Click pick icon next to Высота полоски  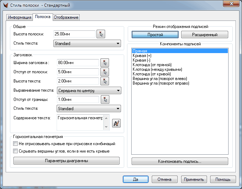(x=101, y=34)
